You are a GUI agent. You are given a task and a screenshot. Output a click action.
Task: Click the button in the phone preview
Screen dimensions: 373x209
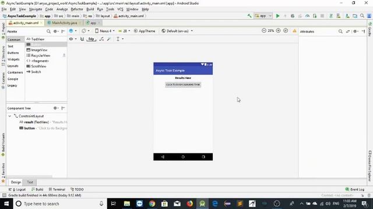point(183,85)
